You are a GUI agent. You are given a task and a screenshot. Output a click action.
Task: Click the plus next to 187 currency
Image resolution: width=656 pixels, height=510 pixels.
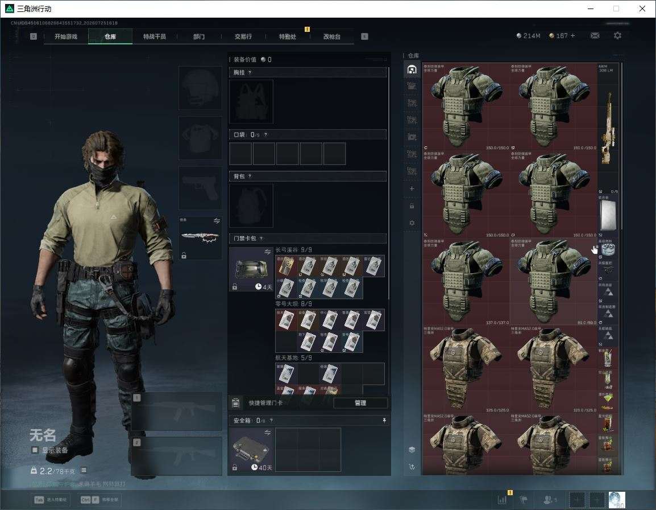[573, 36]
